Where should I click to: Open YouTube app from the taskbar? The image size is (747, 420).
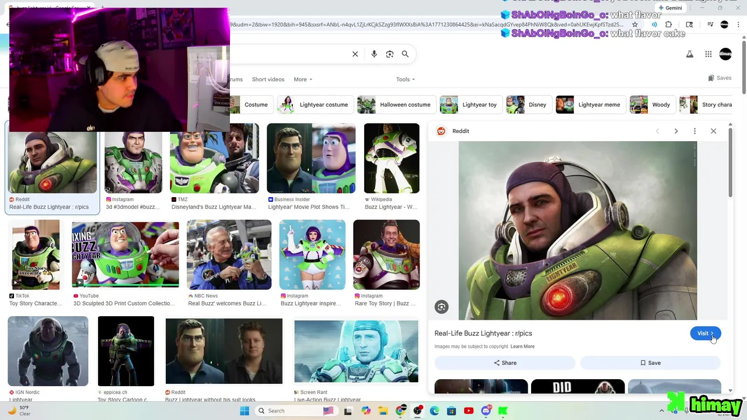click(x=469, y=411)
